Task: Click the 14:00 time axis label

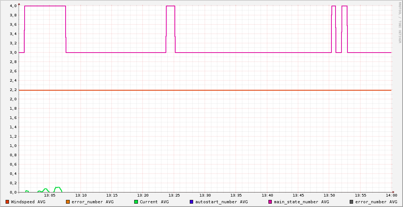Action: coord(391,195)
